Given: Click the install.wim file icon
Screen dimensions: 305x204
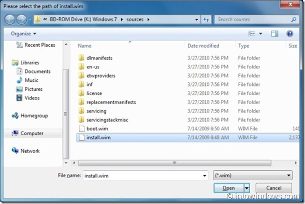Looking at the screenshot, I should (x=82, y=138).
